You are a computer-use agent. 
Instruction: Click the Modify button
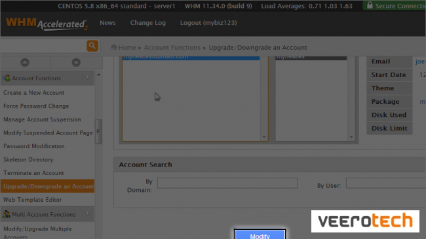tap(260, 234)
